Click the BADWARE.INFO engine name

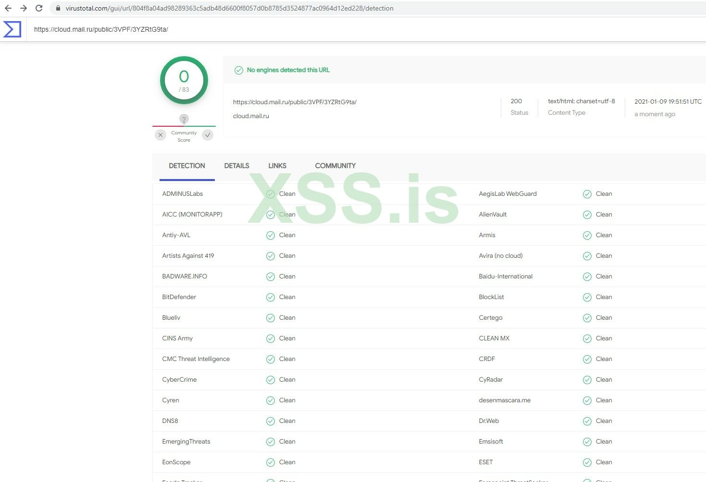(x=185, y=277)
